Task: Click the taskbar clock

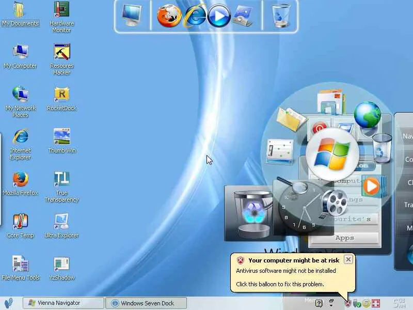Action: [x=399, y=303]
